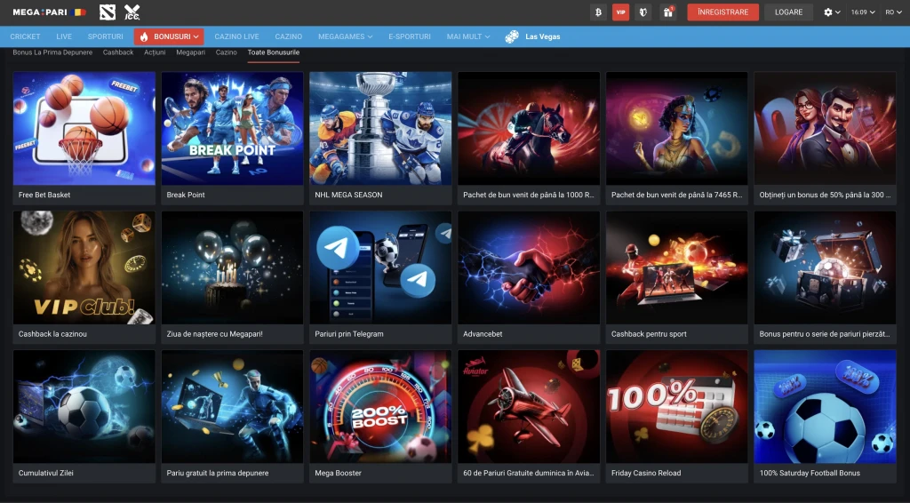The height and width of the screenshot is (503, 910).
Task: Click the Megapari logo
Action: 49,12
